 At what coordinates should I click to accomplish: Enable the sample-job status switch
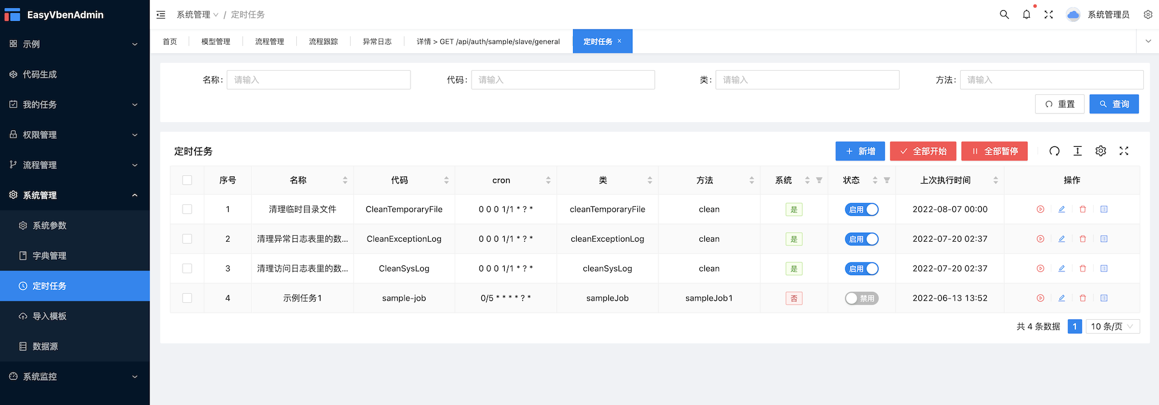coord(862,298)
